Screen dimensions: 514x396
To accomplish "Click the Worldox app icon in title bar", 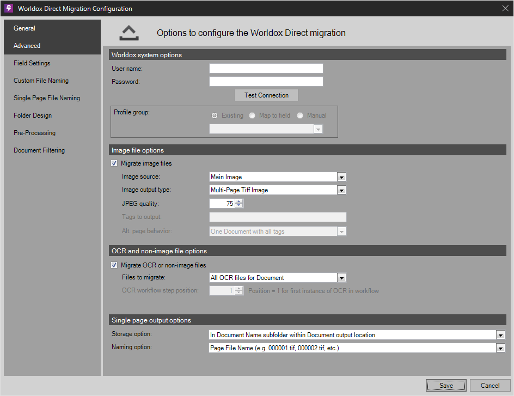I will (x=9, y=8).
